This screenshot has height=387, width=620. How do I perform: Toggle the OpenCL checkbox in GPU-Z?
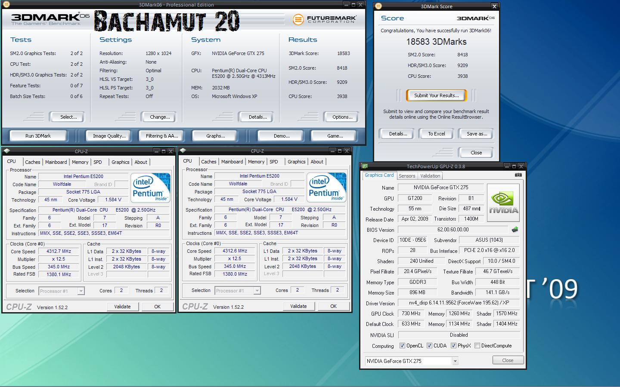click(402, 346)
